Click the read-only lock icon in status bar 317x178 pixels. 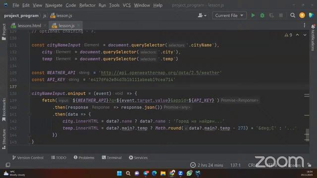coord(309,165)
